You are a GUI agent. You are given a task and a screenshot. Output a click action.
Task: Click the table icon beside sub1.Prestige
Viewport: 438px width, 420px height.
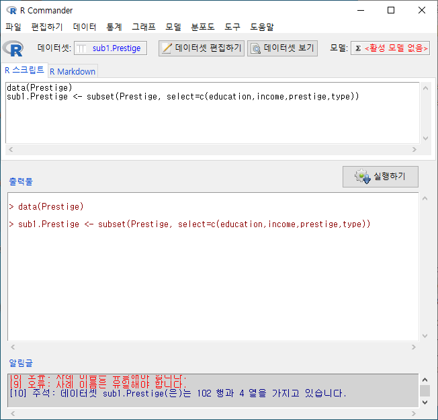click(81, 48)
